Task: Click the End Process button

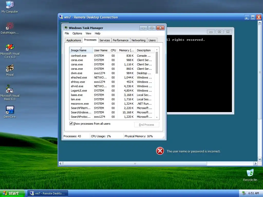Action: click(x=146, y=125)
